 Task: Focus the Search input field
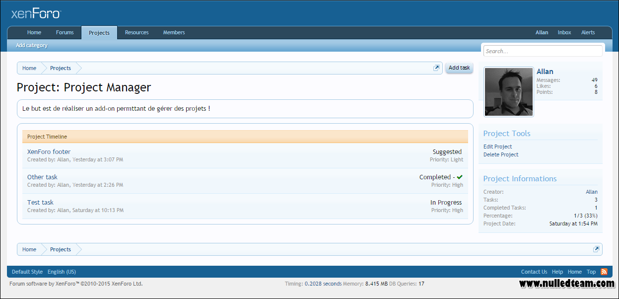coord(543,51)
